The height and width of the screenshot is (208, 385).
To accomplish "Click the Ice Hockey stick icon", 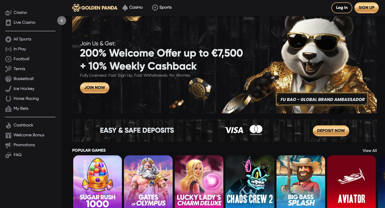I will click(8, 89).
